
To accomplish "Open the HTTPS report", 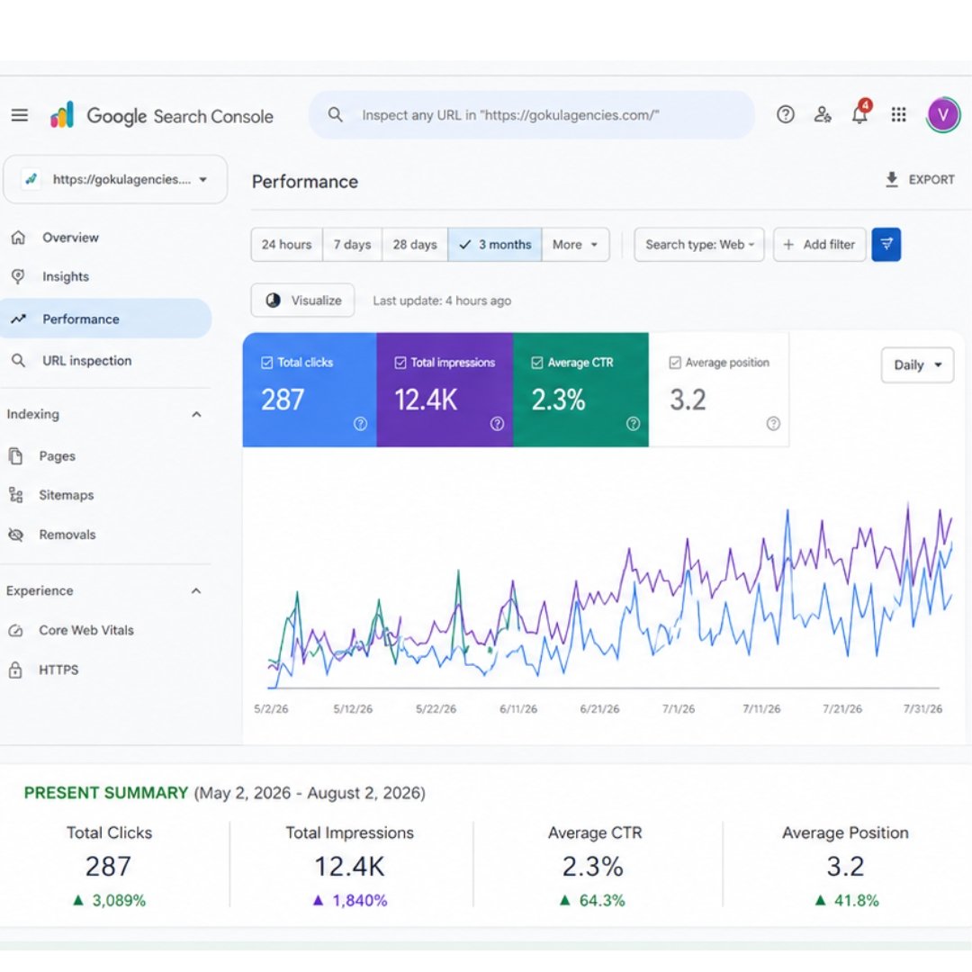I will click(58, 670).
